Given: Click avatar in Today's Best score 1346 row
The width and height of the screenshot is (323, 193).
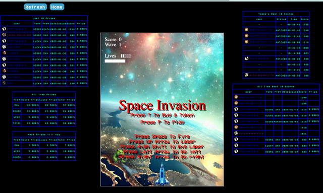Looking at the screenshot, I should [246, 36].
